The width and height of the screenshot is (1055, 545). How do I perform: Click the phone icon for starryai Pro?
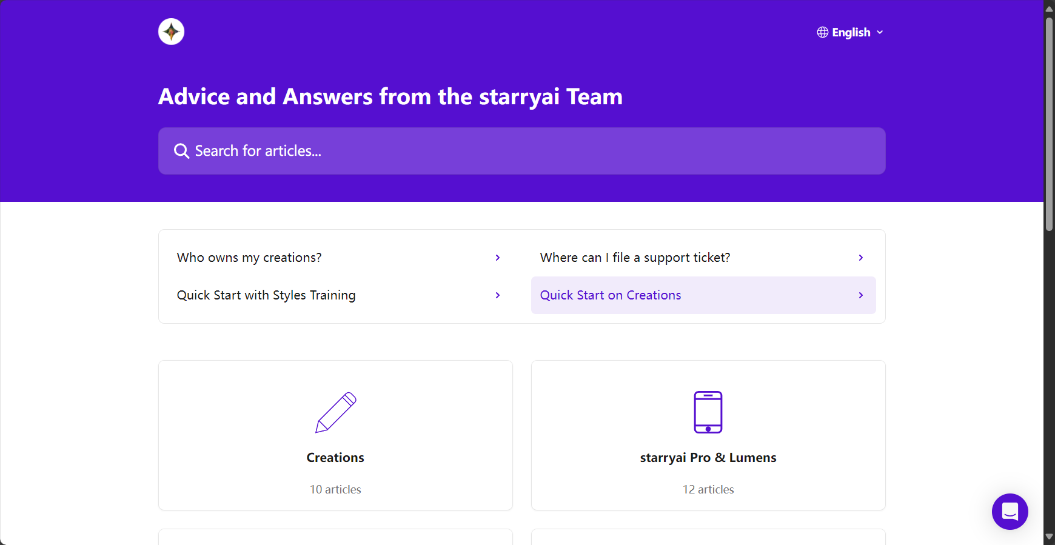pyautogui.click(x=708, y=412)
